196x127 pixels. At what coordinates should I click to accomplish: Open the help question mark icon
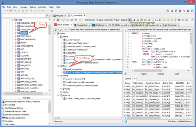pos(192,20)
